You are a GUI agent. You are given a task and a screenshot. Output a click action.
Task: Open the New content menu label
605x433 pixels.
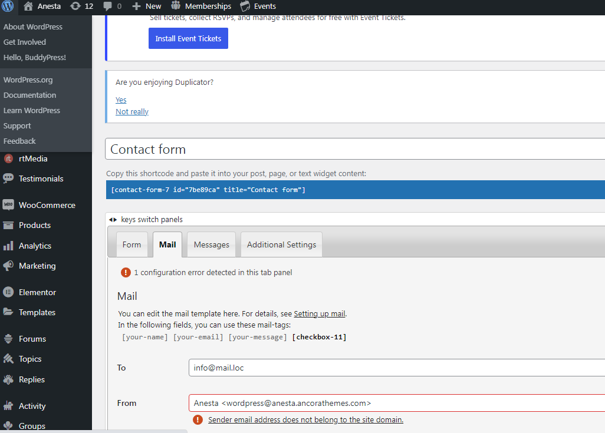point(153,6)
